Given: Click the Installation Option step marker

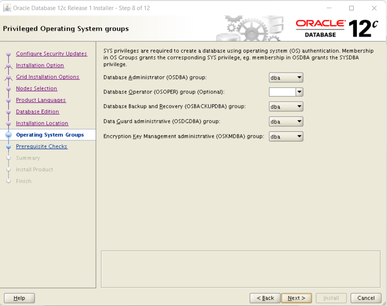Looking at the screenshot, I should [8, 65].
